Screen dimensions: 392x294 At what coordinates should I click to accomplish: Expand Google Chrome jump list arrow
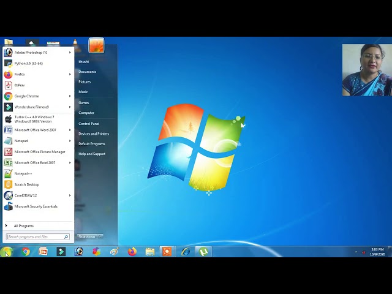[70, 96]
